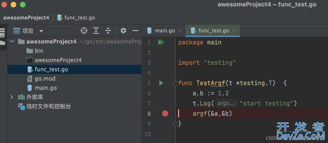The width and height of the screenshot is (328, 143).
Task: Click the folder icon on left stripe
Action: click(3, 43)
